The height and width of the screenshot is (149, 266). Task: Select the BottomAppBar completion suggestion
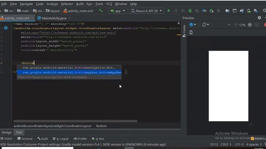point(69,72)
